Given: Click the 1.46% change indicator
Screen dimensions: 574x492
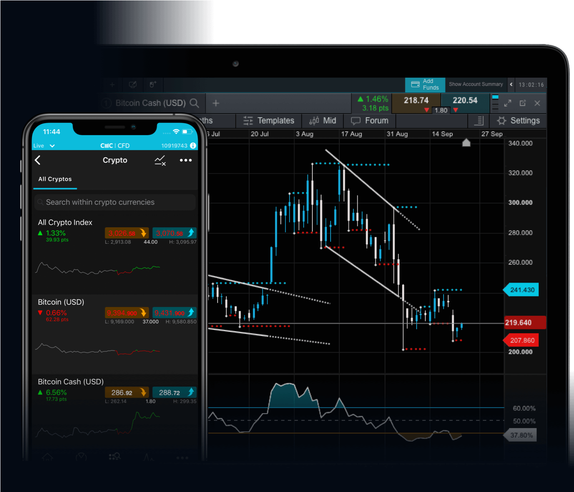Looking at the screenshot, I should 373,99.
